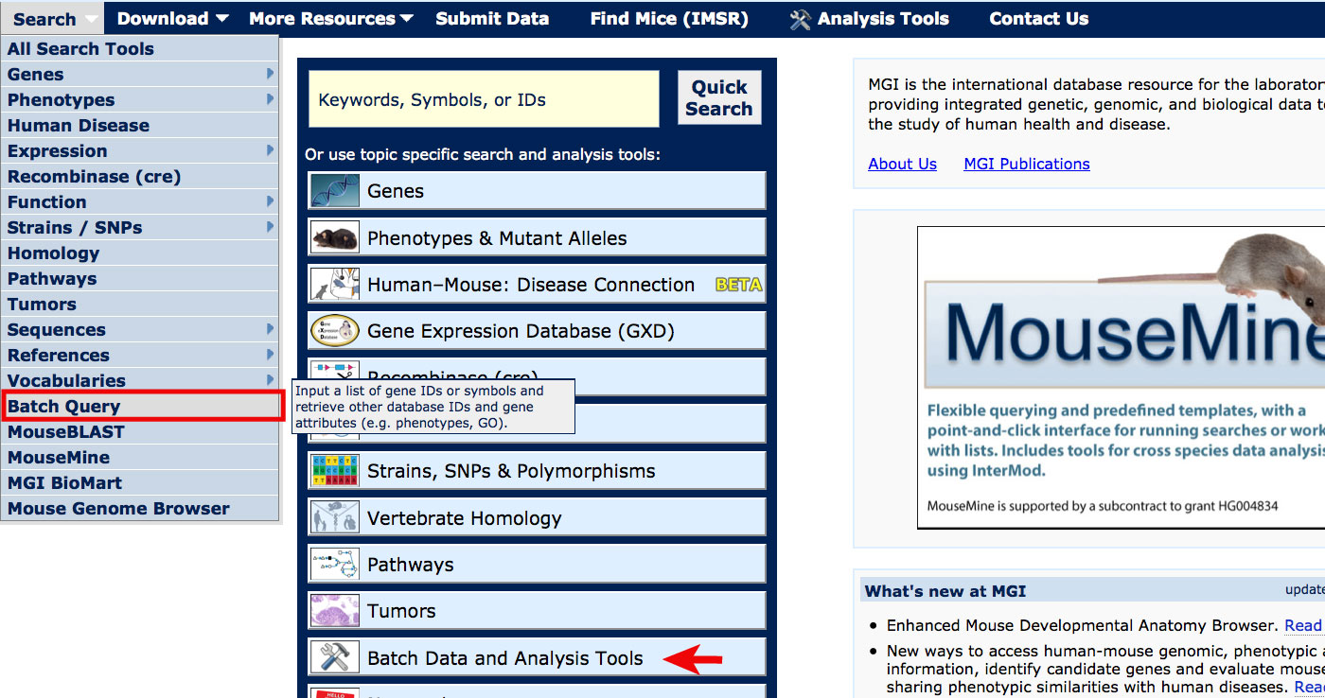Open Strains, SNPs & Polymorphisms tool

tap(537, 471)
